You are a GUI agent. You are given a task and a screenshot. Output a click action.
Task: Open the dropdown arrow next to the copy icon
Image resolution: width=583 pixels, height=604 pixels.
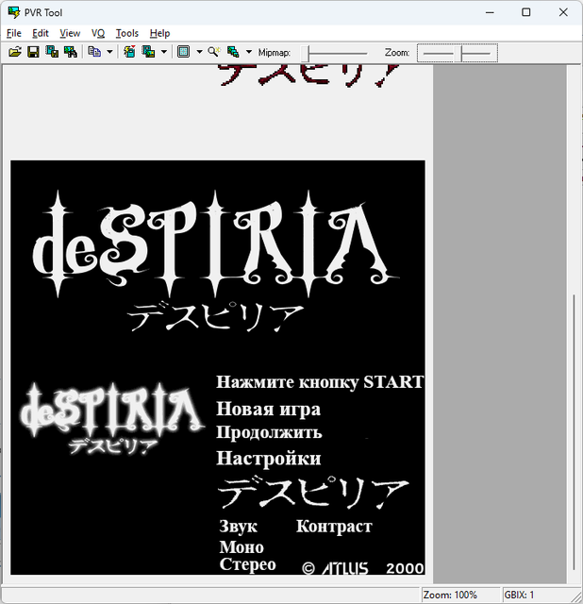click(109, 52)
